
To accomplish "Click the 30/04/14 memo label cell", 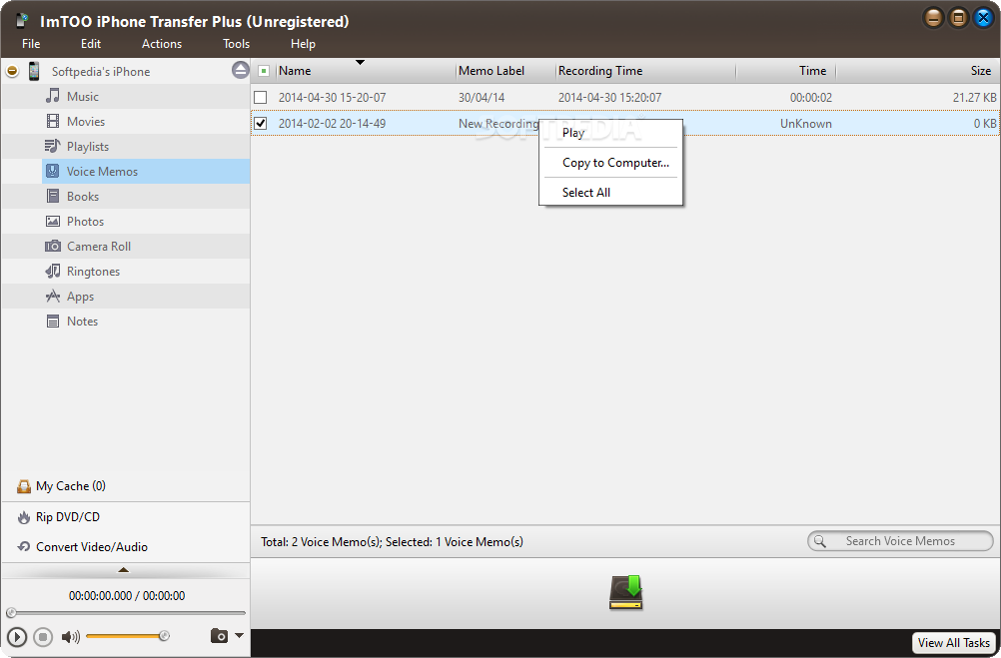I will (x=482, y=98).
